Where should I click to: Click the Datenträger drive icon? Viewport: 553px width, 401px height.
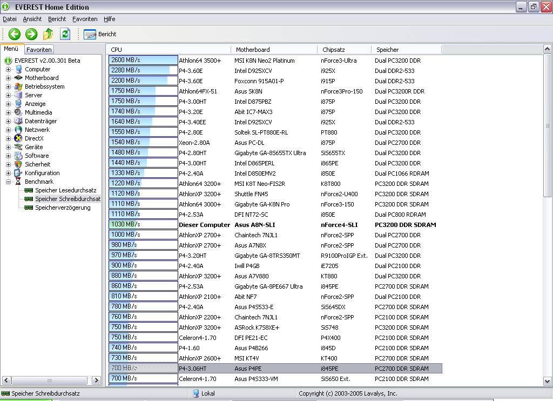pyautogui.click(x=18, y=121)
